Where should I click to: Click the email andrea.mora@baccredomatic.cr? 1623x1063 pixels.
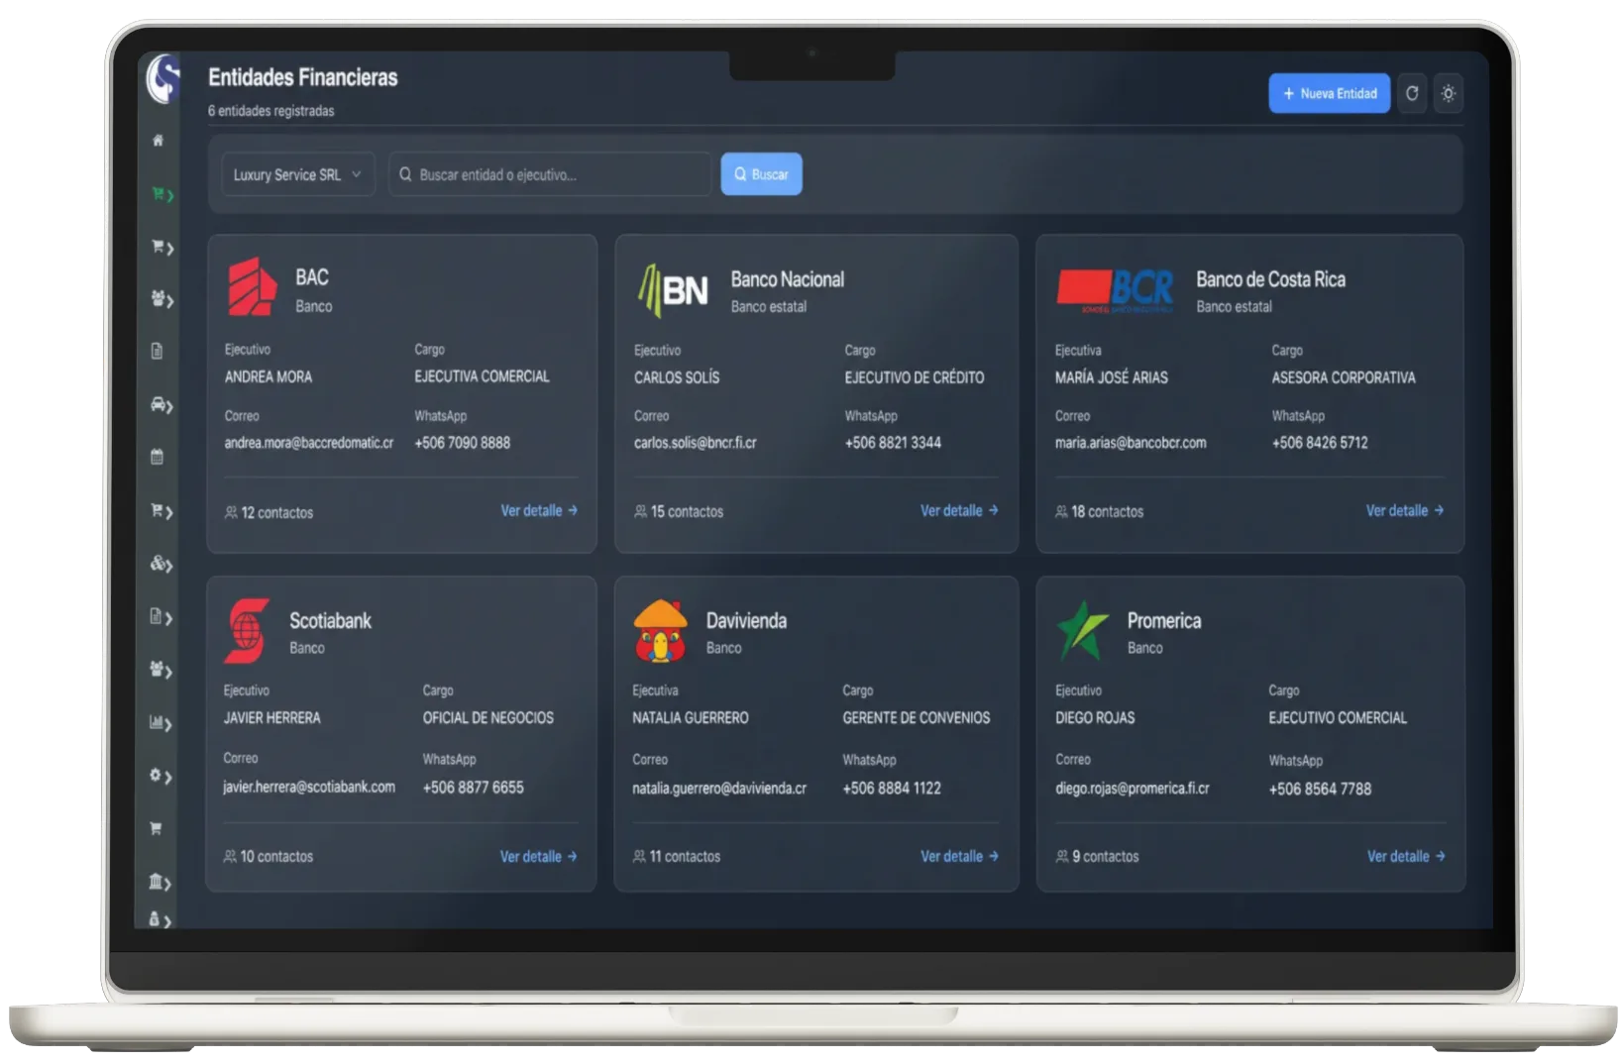click(309, 443)
